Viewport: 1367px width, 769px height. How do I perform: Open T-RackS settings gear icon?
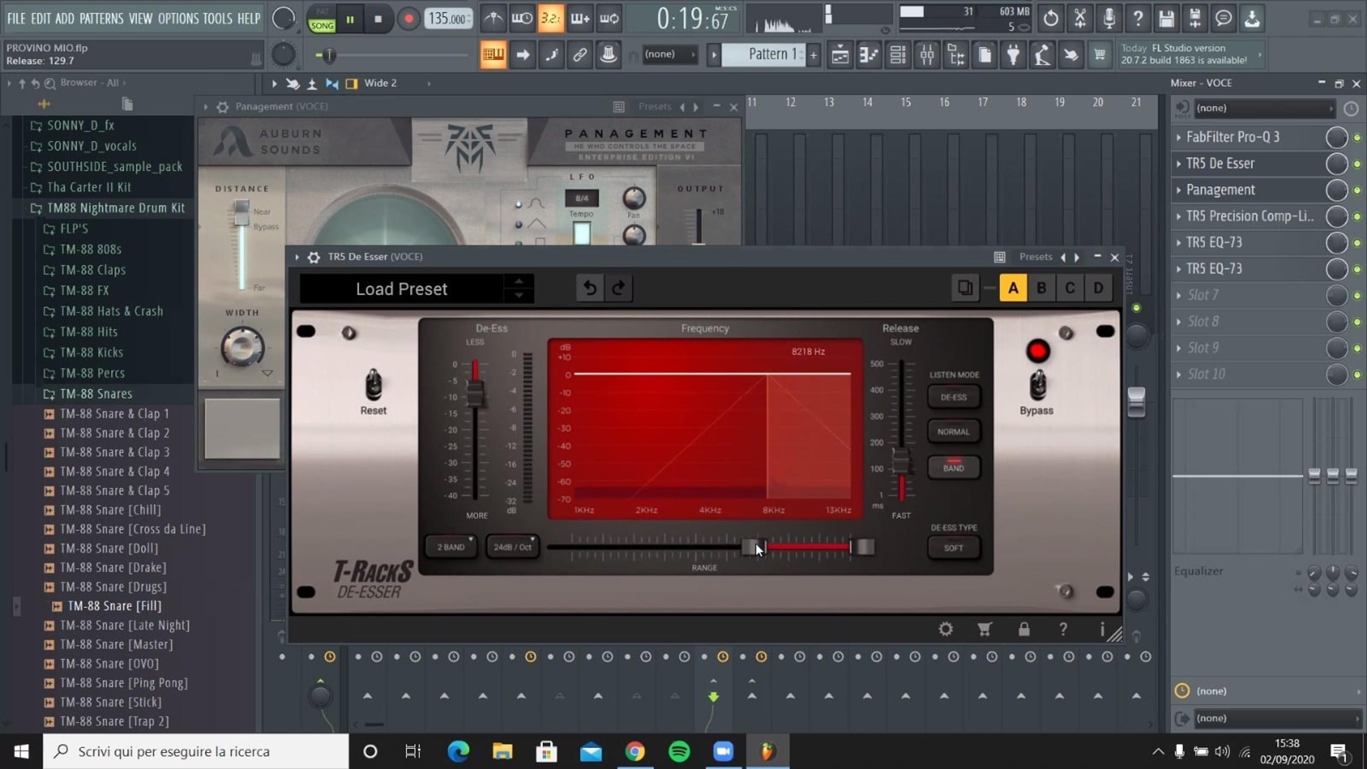945,629
